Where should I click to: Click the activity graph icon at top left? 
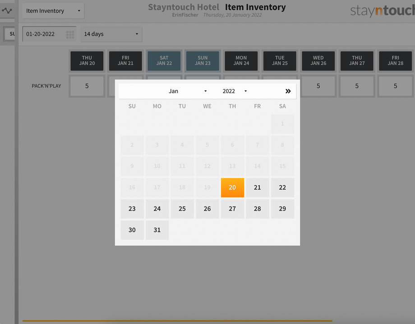[7, 10]
